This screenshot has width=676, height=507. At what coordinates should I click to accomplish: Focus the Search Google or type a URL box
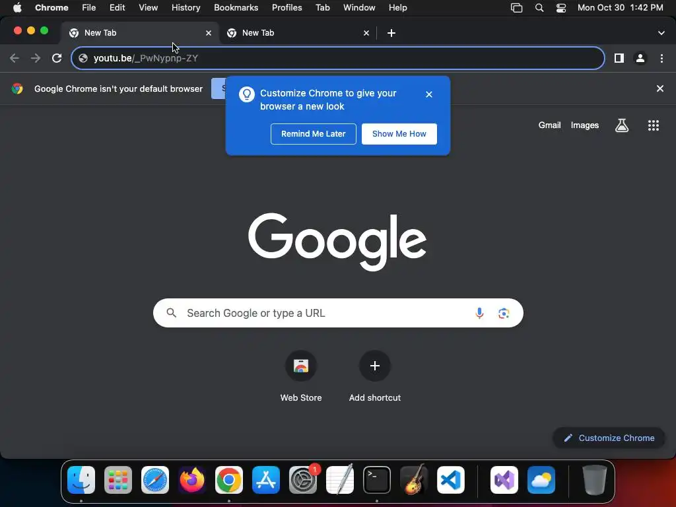pyautogui.click(x=338, y=313)
